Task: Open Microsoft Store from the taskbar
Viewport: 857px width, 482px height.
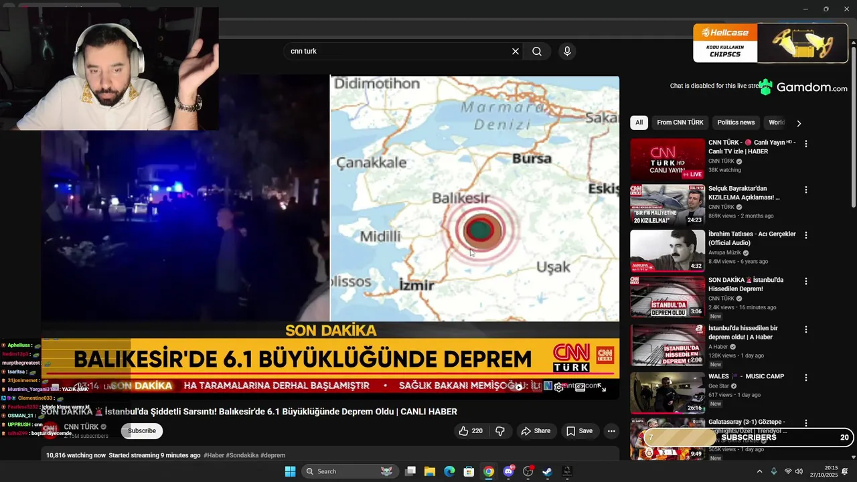Action: pos(469,471)
